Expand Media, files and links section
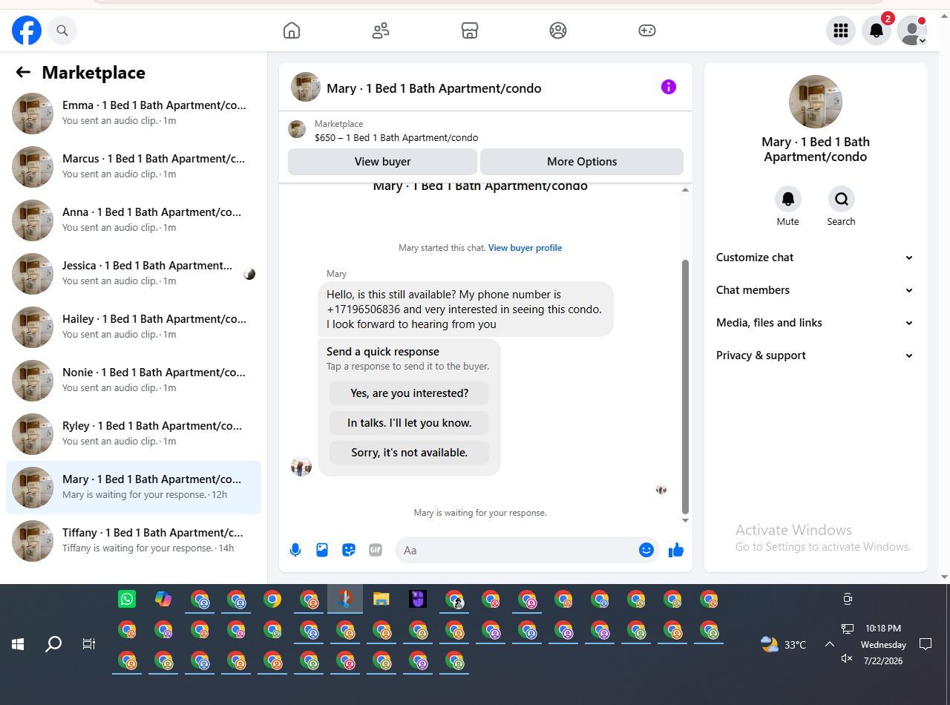 816,323
